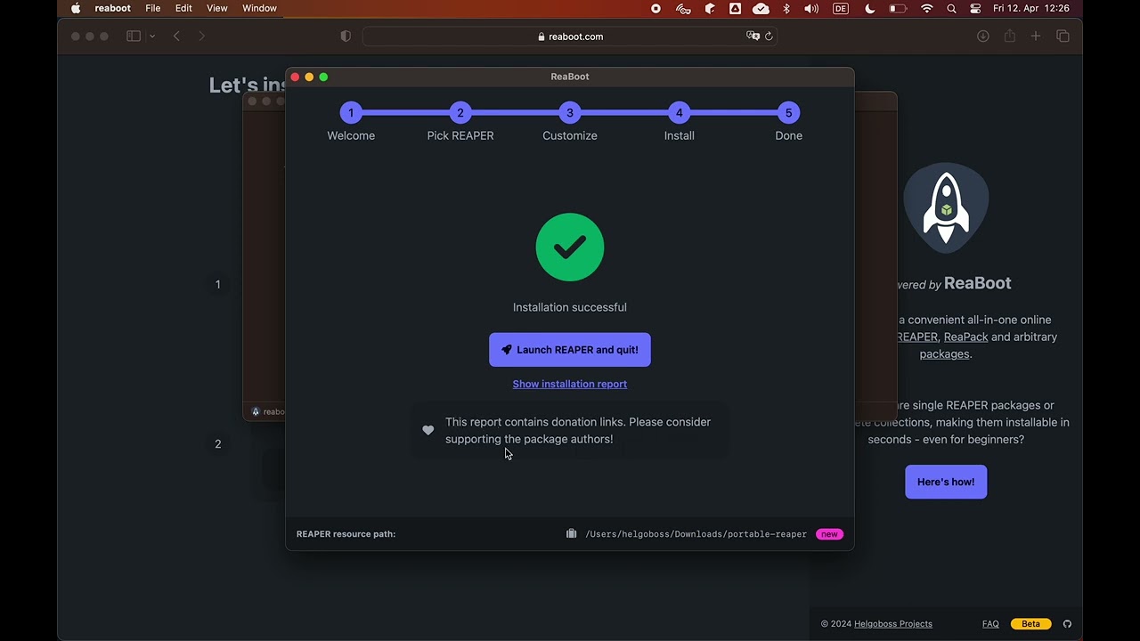Show the Safari tab overview
This screenshot has width=1140, height=641.
coord(1063,37)
